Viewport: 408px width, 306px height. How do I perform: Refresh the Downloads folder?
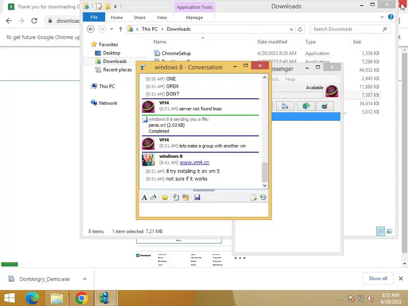[300, 29]
